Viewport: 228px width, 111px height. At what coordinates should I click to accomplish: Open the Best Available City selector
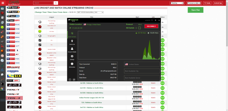point(142,71)
